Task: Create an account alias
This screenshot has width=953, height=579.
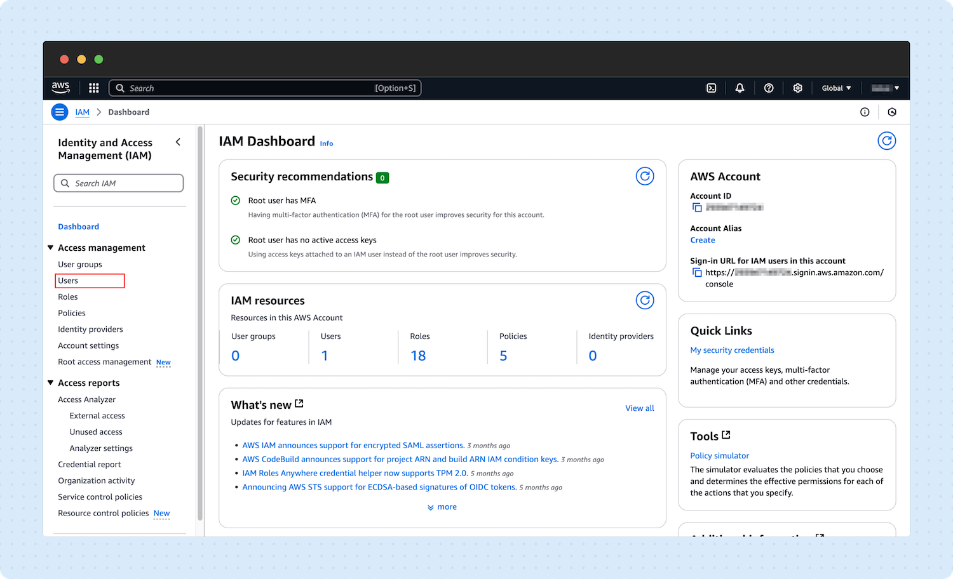Action: pos(703,240)
